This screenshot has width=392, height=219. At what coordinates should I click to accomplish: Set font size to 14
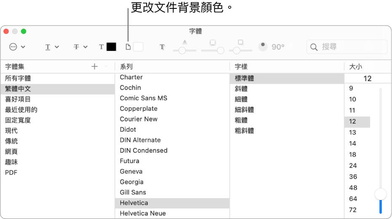coord(357,144)
